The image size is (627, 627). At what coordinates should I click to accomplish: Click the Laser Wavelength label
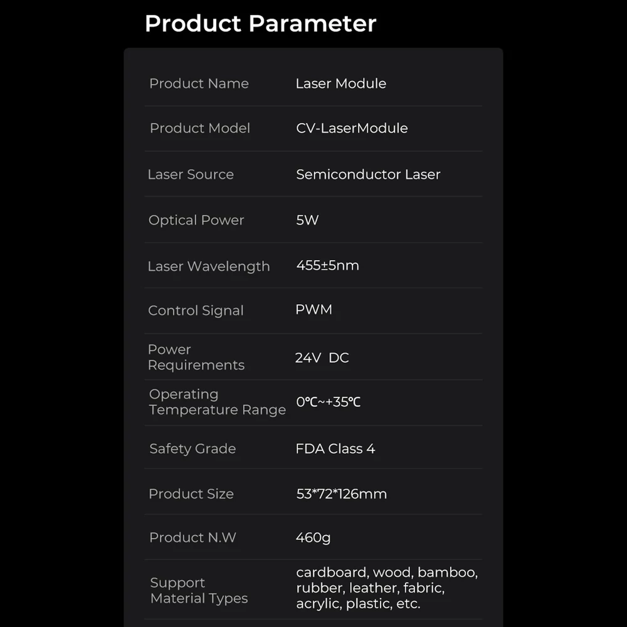pos(209,266)
